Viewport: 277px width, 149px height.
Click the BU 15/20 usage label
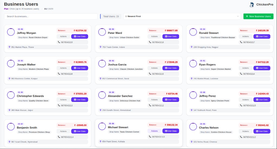pos(49,9)
